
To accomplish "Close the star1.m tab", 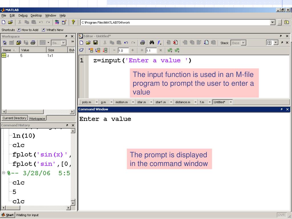I will pyautogui.click(x=171, y=102).
